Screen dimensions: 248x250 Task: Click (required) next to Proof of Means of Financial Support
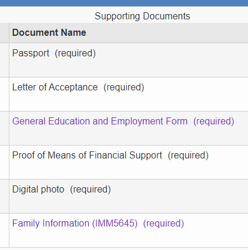[188, 156]
